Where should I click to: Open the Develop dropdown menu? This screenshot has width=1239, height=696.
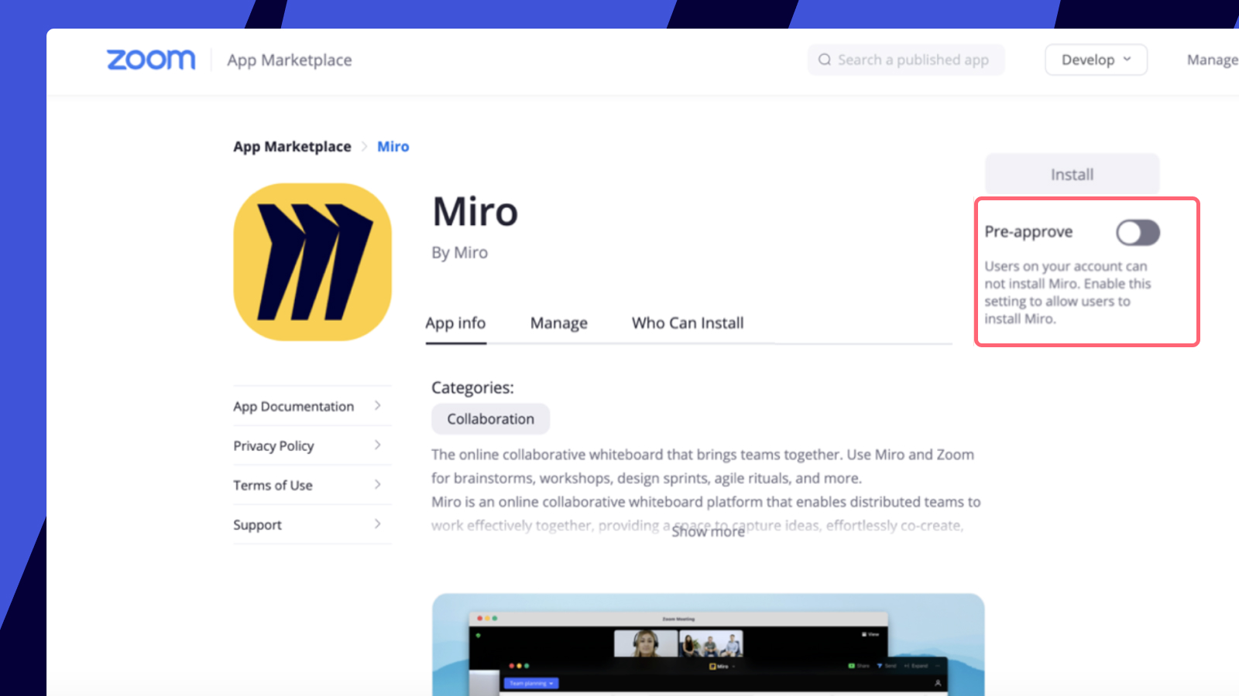pyautogui.click(x=1095, y=60)
